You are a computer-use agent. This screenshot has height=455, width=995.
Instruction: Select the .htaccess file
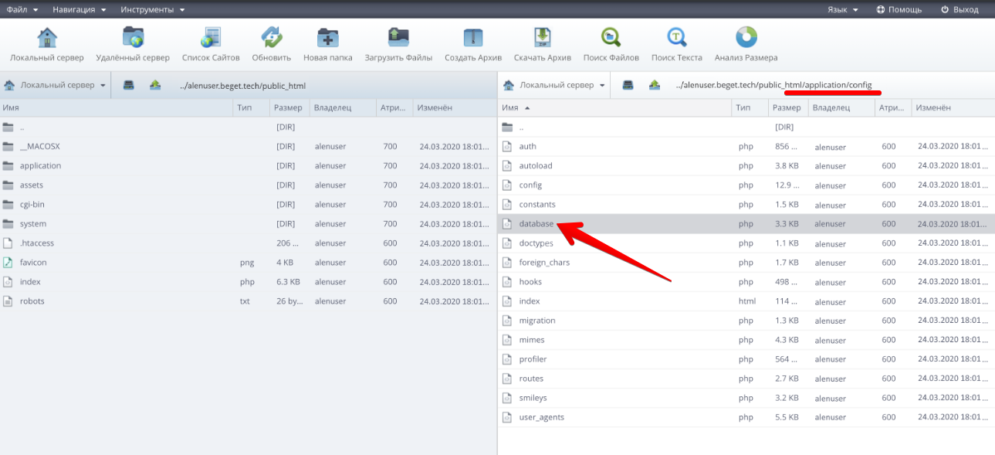pos(247,243)
